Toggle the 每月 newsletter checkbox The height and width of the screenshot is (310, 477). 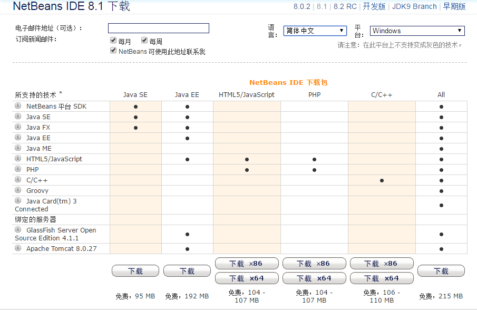[x=113, y=40]
